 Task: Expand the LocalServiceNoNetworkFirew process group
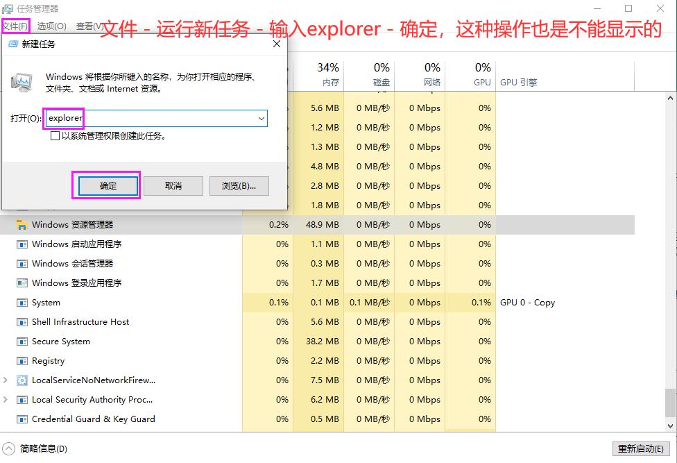point(6,380)
